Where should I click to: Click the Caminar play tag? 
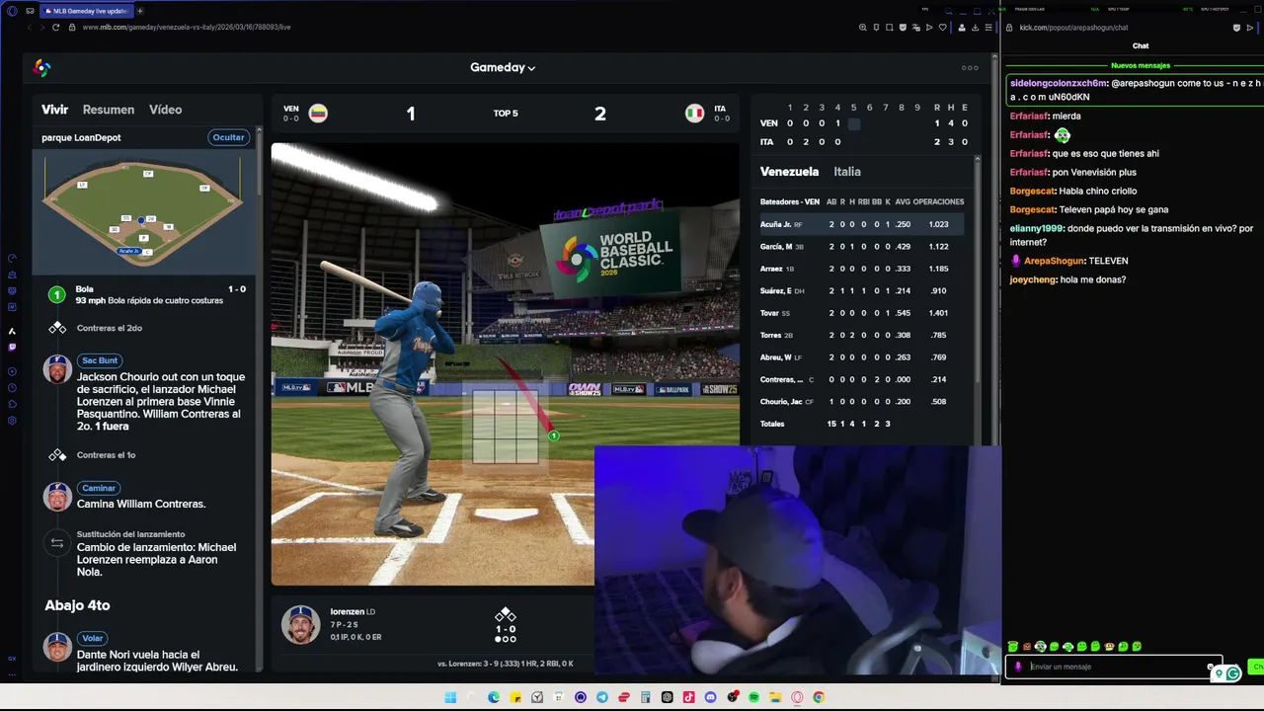click(99, 488)
